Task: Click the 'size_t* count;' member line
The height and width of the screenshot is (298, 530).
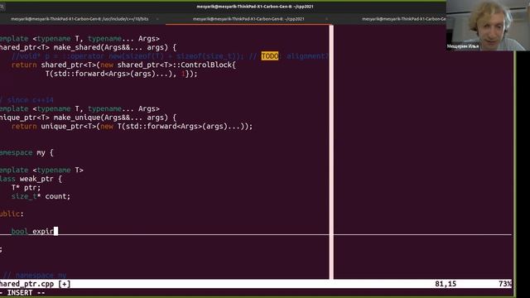Action: tap(41, 196)
